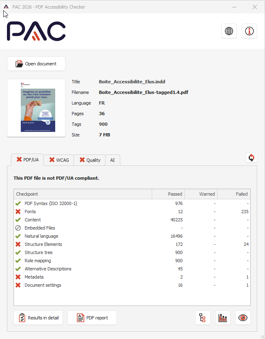This screenshot has height=339, width=265.
Task: Open the AI tab
Action: point(112,160)
